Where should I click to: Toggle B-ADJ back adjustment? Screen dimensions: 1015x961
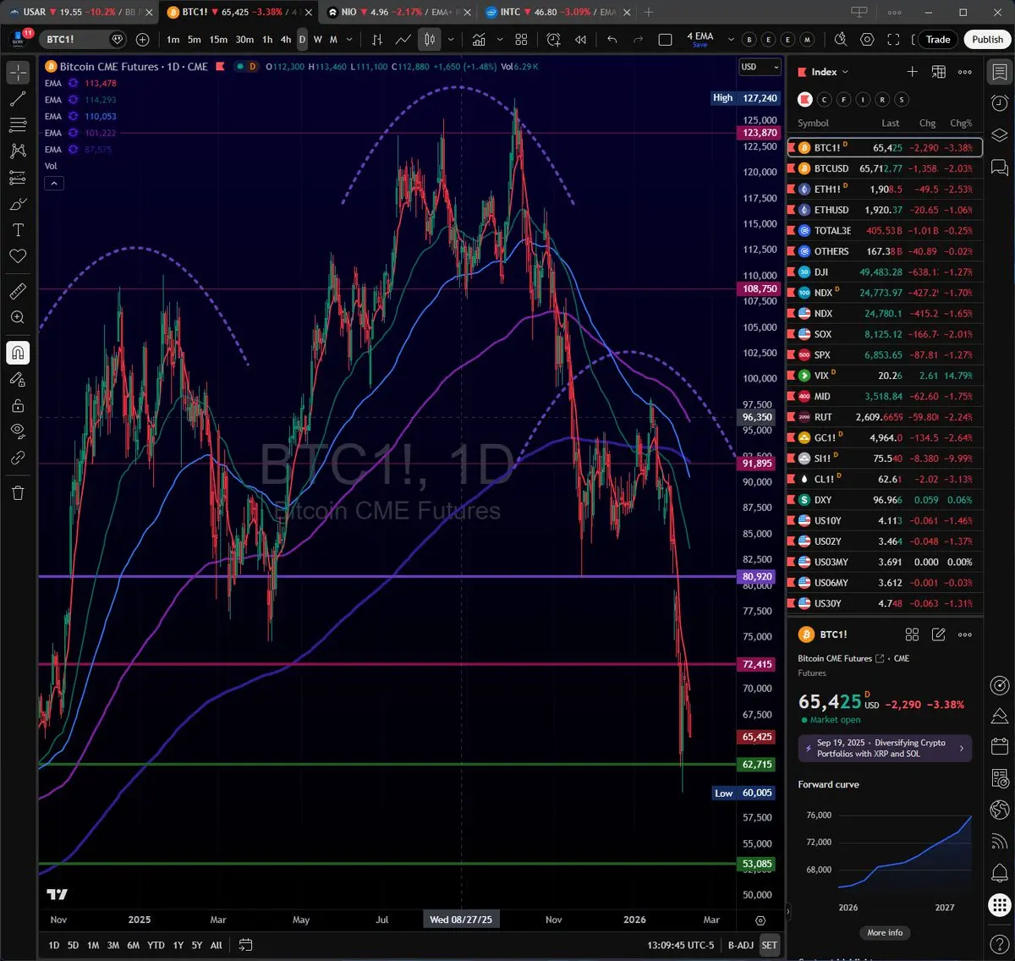(x=741, y=945)
